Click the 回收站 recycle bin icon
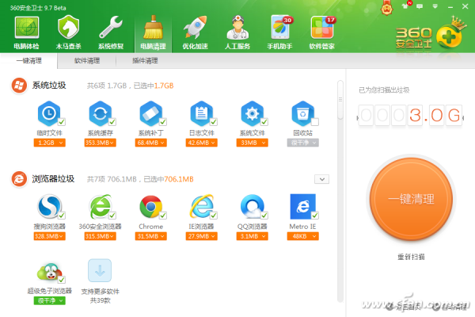 pos(302,113)
